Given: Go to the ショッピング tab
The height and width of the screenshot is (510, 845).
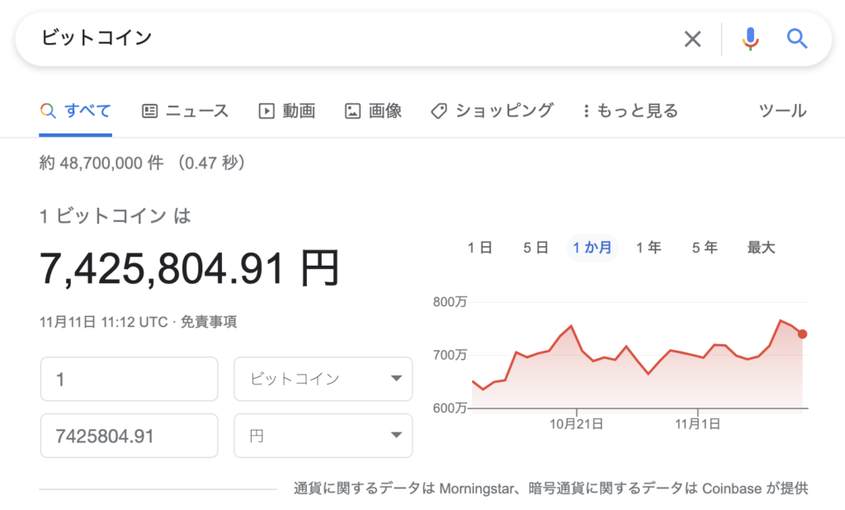Looking at the screenshot, I should (x=493, y=111).
